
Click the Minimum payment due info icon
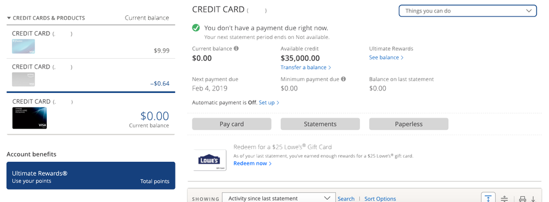(x=343, y=79)
